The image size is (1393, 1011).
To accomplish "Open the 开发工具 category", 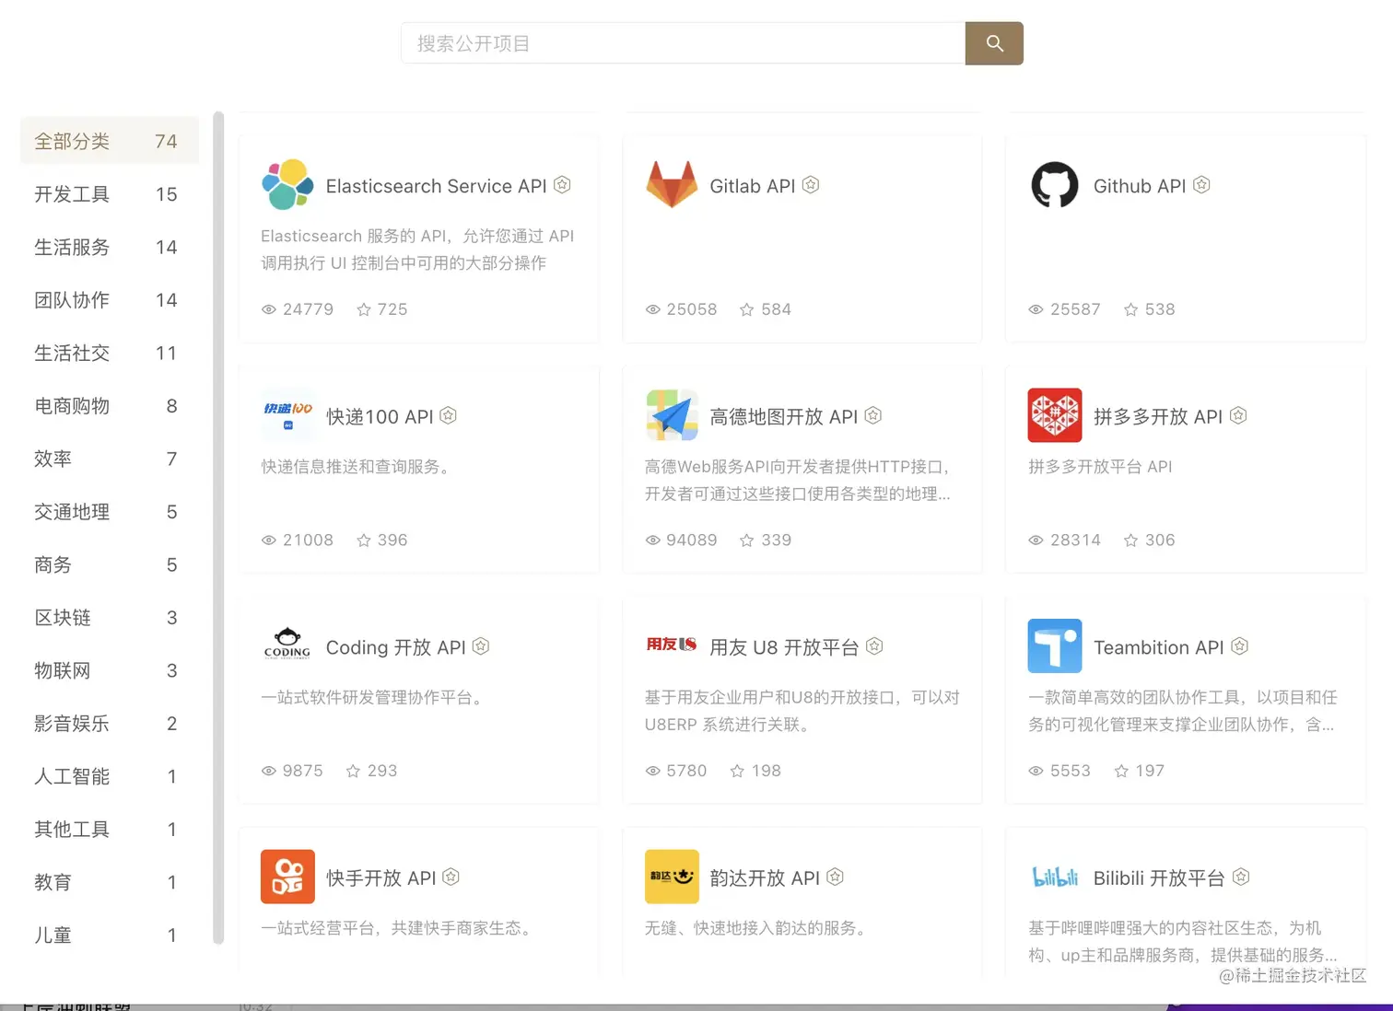I will [110, 194].
